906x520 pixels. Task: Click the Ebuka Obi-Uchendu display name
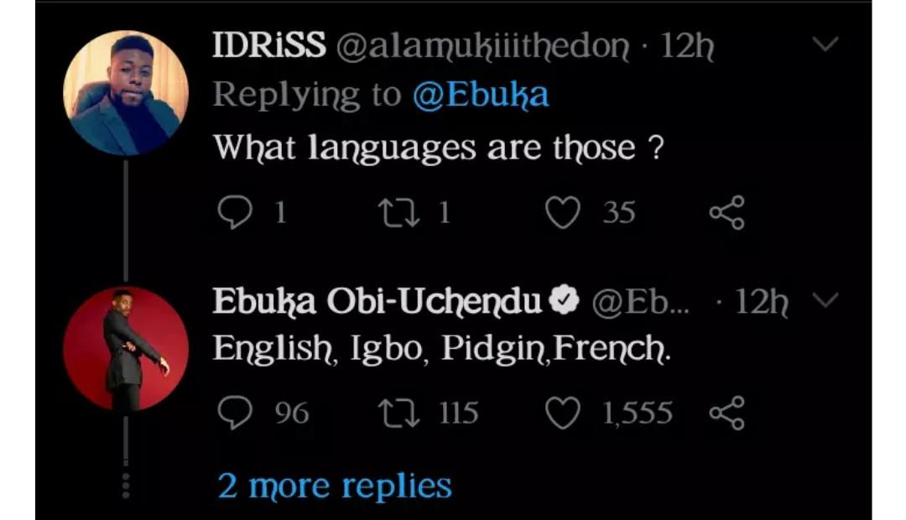(x=377, y=302)
